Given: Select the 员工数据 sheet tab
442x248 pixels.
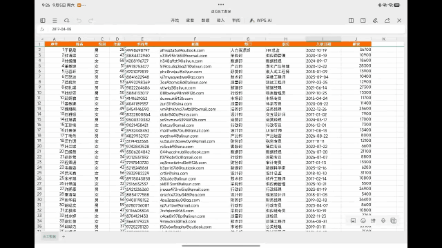Looking at the screenshot, I should (49, 236).
